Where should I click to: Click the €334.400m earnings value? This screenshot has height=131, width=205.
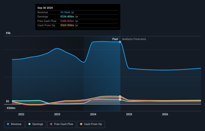coord(67,16)
